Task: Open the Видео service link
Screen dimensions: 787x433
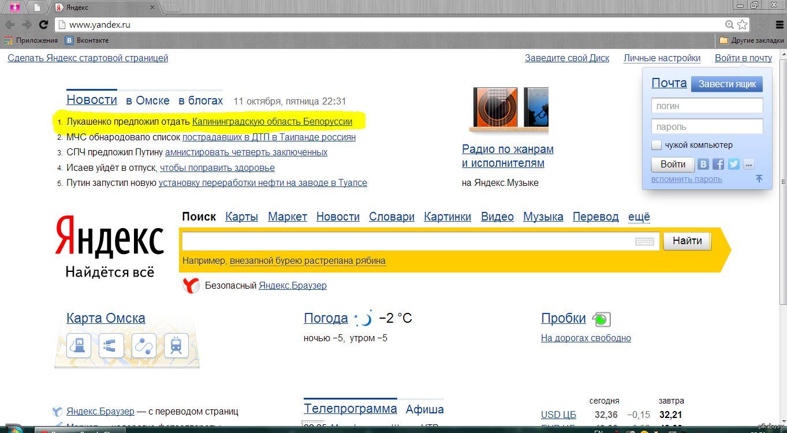Action: pos(497,216)
